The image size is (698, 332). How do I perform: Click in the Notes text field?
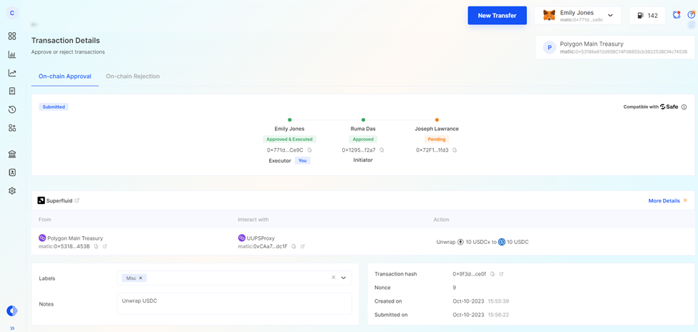click(x=234, y=304)
